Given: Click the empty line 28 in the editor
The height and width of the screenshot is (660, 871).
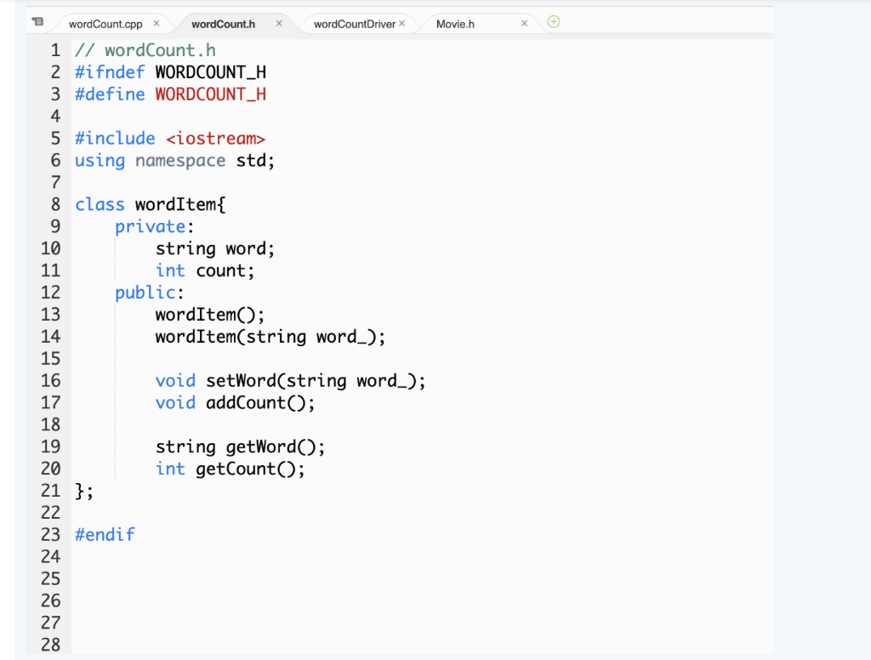Looking at the screenshot, I should pyautogui.click(x=255, y=645).
